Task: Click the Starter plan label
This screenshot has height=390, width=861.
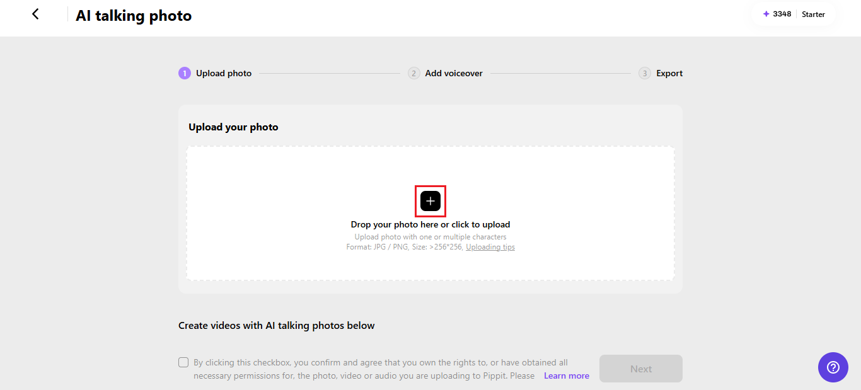Action: coord(813,14)
